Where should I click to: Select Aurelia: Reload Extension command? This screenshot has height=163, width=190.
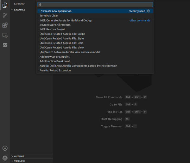point(95,70)
